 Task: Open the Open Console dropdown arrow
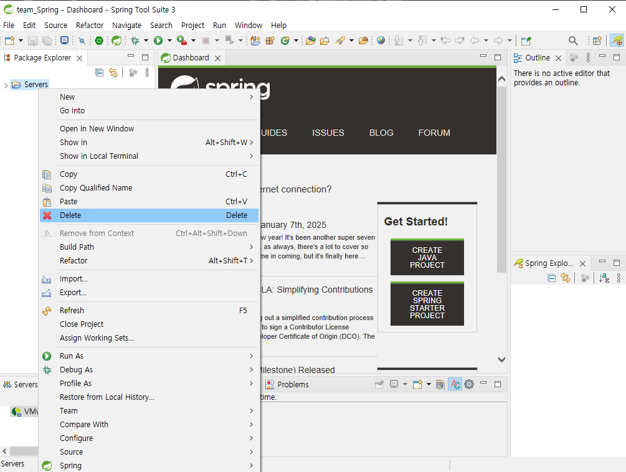tap(429, 384)
